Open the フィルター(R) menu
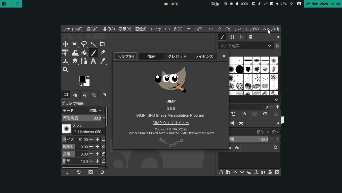The image size is (342, 193). click(218, 29)
